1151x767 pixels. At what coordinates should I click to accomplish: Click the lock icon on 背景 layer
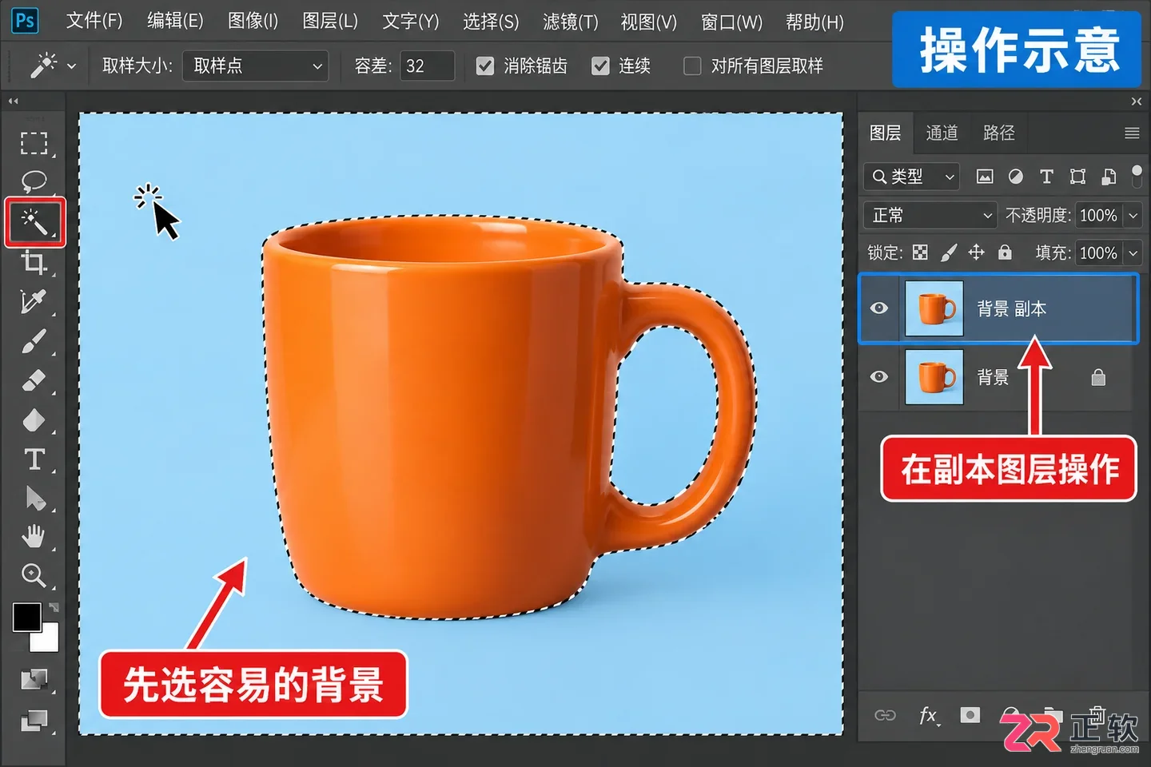click(1098, 376)
